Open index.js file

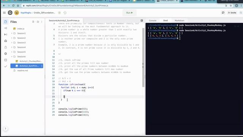21,29
